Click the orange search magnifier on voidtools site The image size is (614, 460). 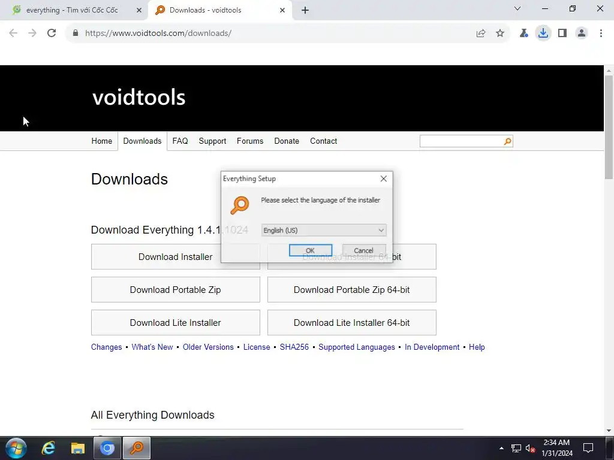(507, 141)
